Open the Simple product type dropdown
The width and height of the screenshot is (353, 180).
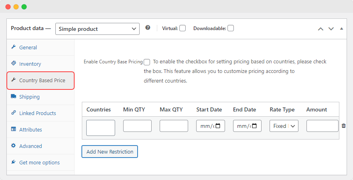click(97, 29)
